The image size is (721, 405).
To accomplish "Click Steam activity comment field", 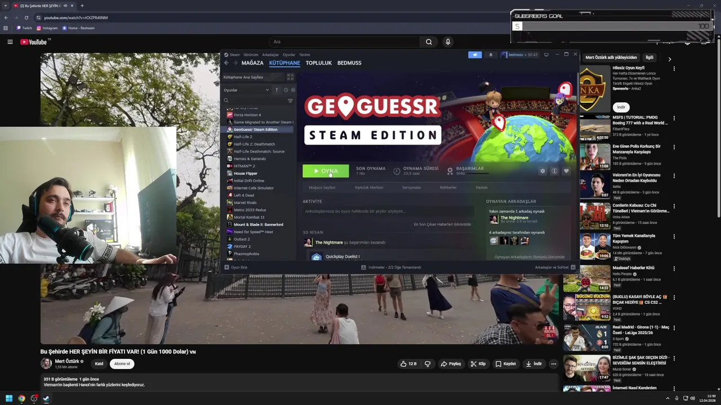I will coord(388,211).
